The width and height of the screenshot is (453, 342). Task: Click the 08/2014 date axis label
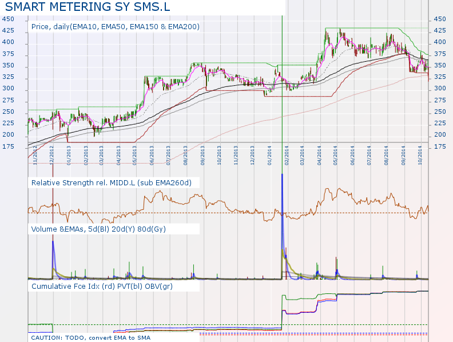pyautogui.click(x=386, y=156)
